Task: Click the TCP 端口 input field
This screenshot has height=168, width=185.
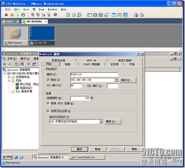Action: [76, 85]
